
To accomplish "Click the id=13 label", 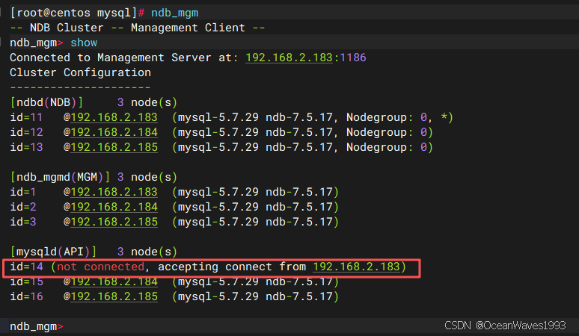I will click(26, 147).
